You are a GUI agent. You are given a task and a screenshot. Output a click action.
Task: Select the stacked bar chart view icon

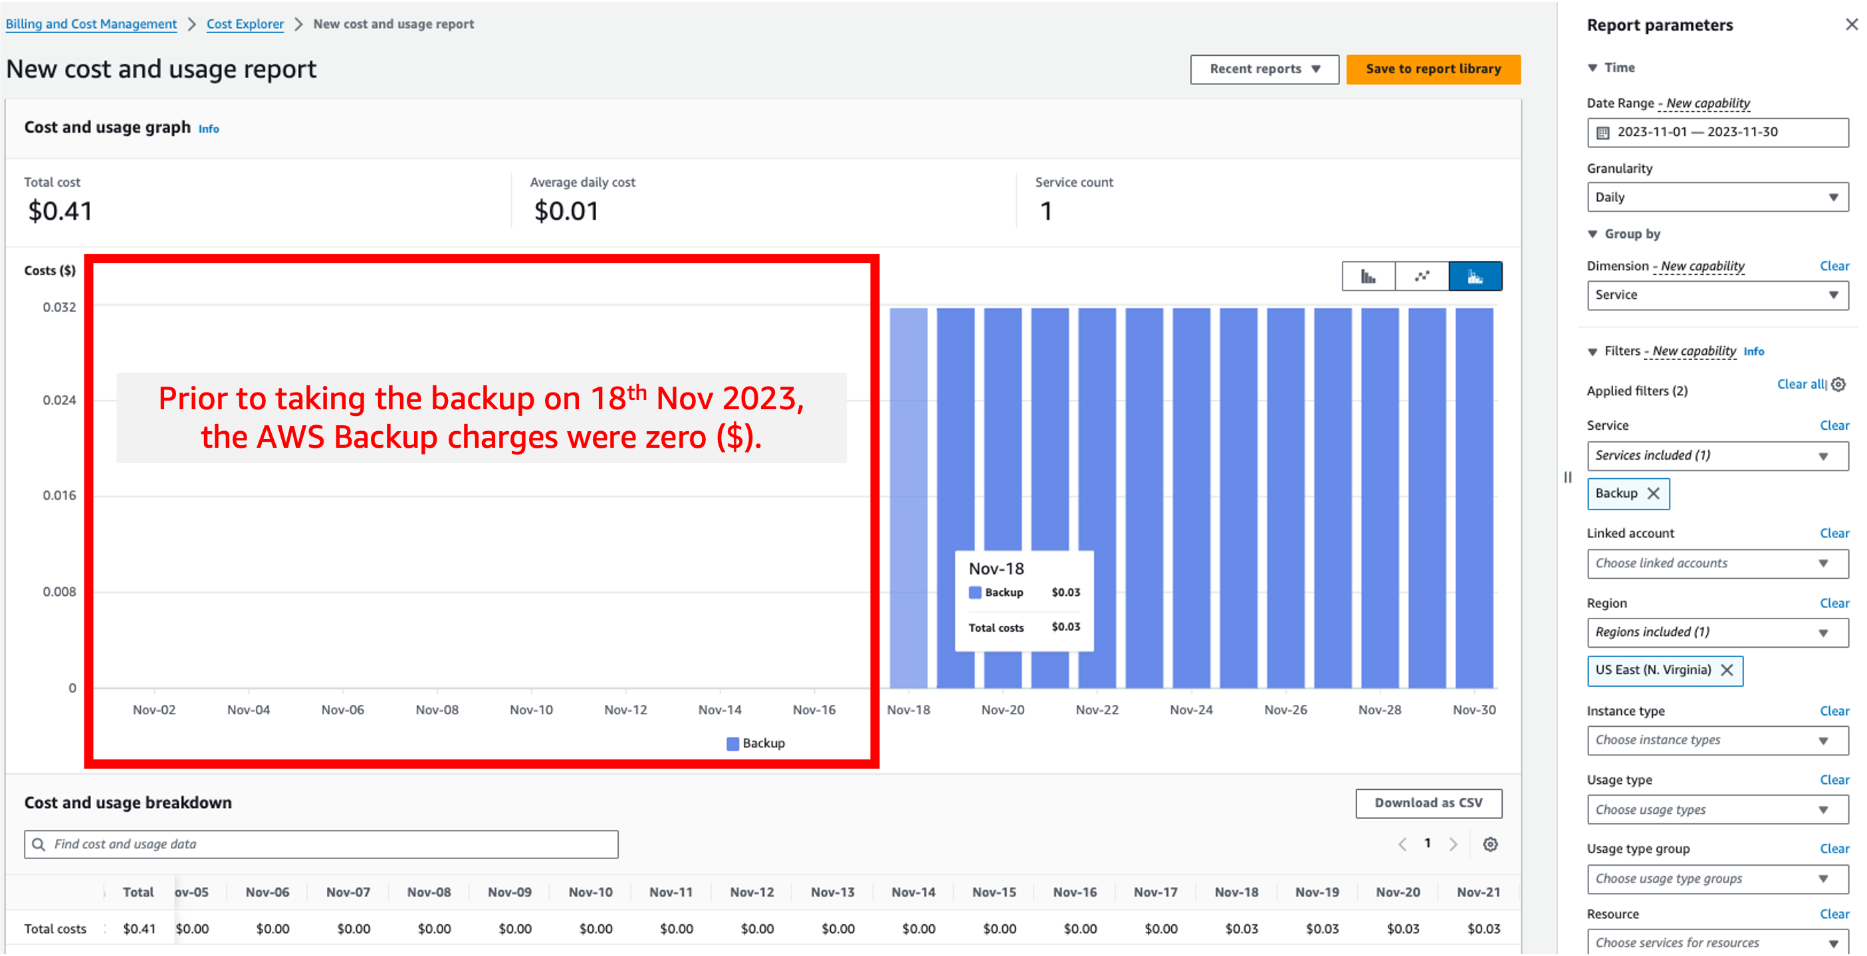(x=1476, y=276)
